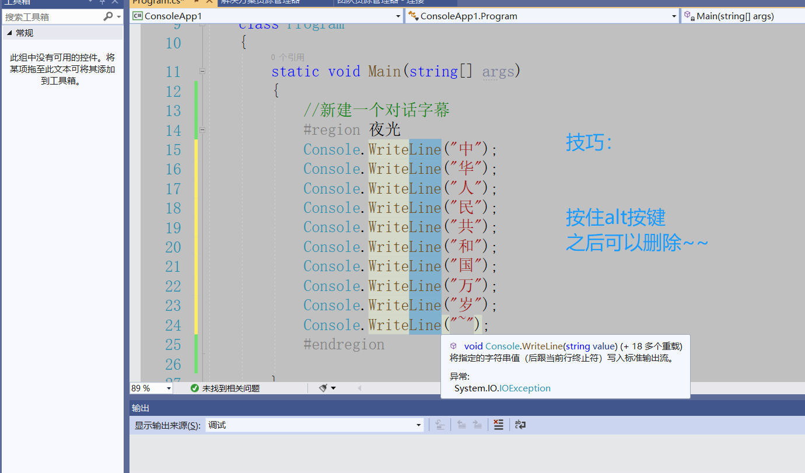Click the IOException link in the tooltip
805x473 pixels.
coord(524,388)
